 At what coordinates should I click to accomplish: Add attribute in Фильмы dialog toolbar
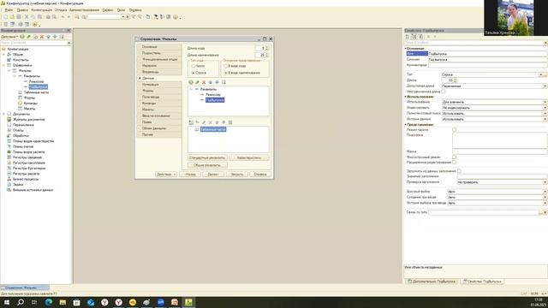[191, 82]
